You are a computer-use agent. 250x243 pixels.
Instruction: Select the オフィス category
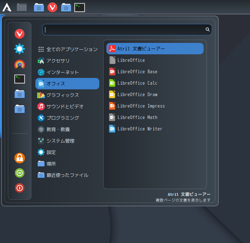(67, 84)
